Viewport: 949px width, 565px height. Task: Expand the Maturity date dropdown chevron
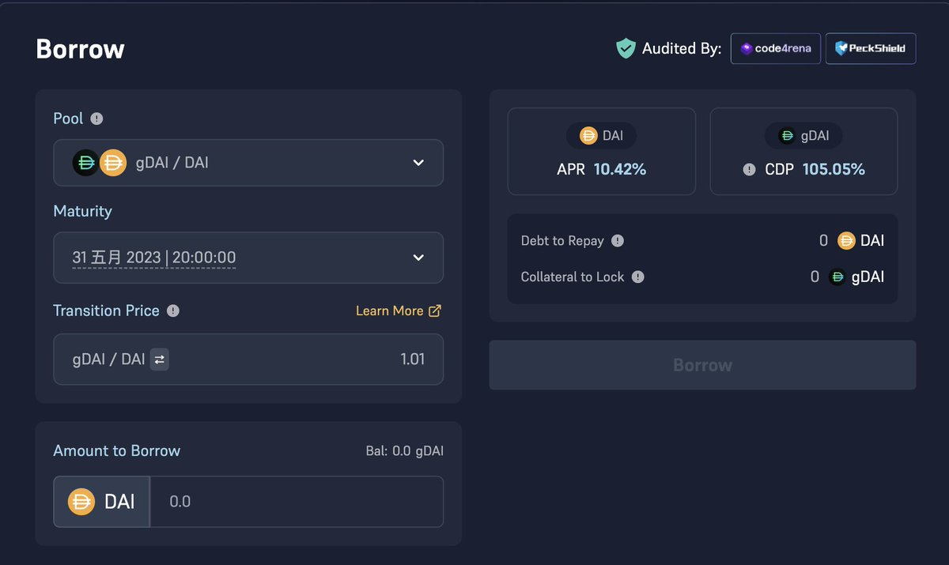[418, 258]
